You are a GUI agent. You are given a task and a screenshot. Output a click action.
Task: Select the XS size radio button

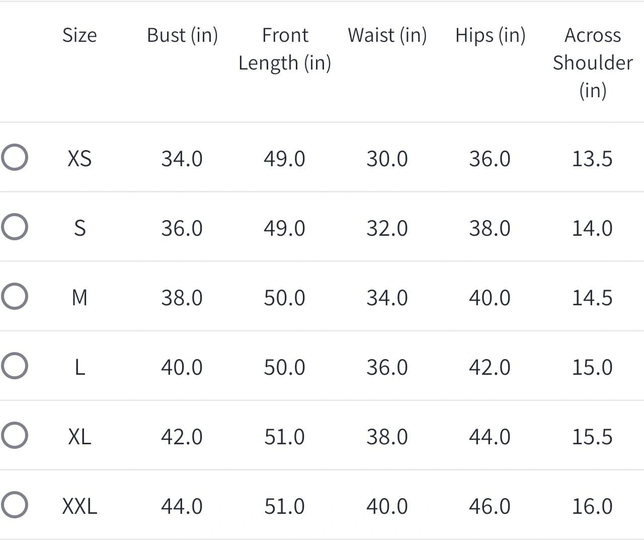14,158
